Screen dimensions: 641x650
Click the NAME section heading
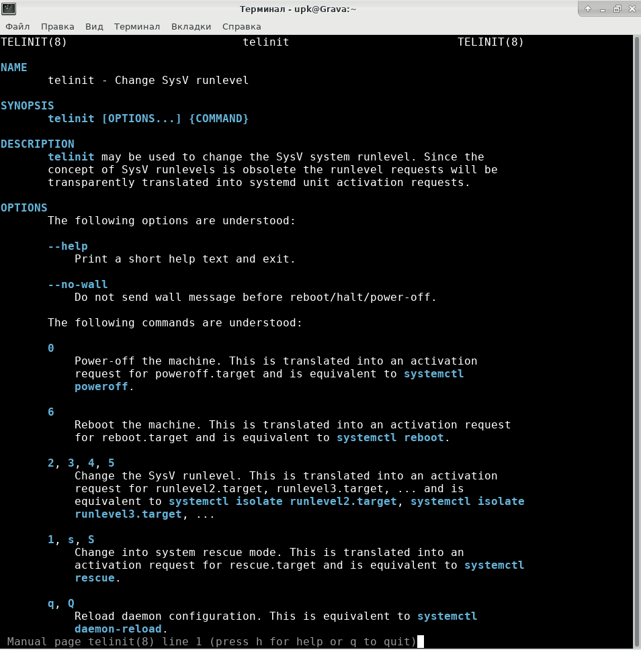point(13,68)
